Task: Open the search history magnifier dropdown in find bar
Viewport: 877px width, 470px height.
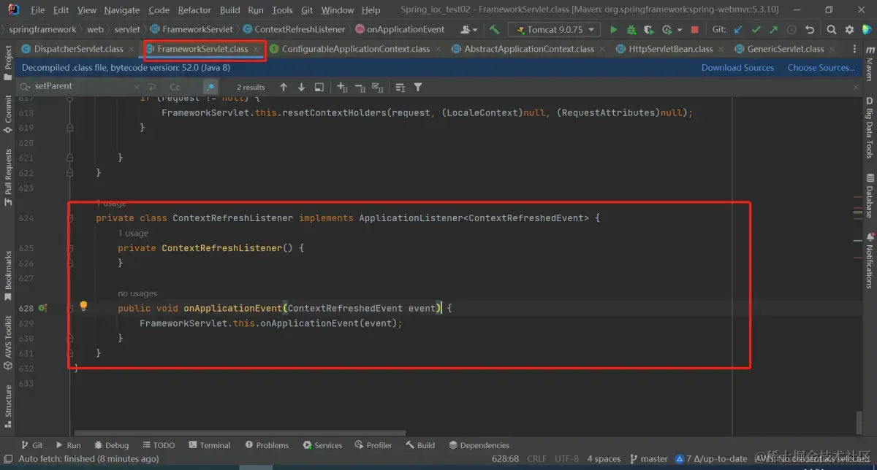Action: (26, 86)
